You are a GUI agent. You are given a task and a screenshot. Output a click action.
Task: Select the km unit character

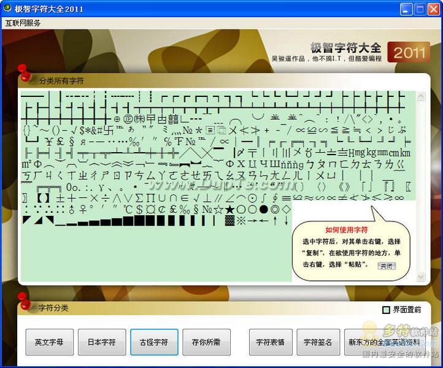tap(406, 153)
